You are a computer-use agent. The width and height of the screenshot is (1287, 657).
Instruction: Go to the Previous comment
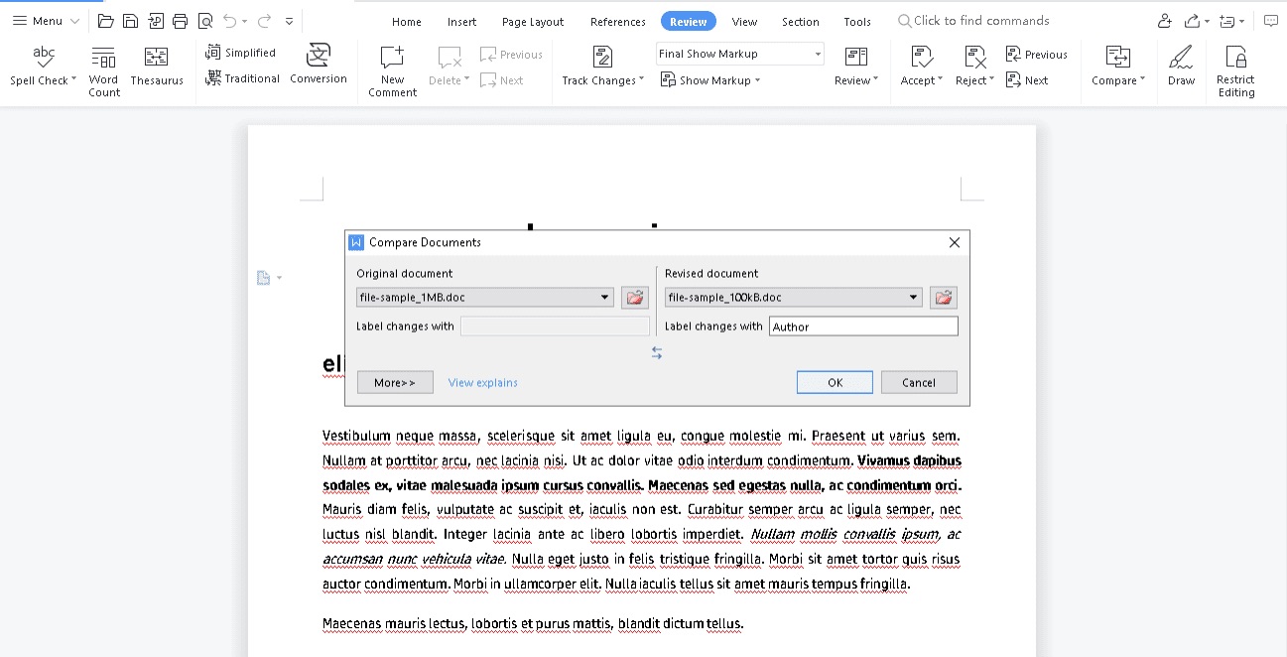click(511, 55)
